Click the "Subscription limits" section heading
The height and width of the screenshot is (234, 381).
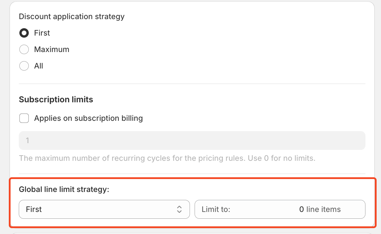tap(56, 100)
